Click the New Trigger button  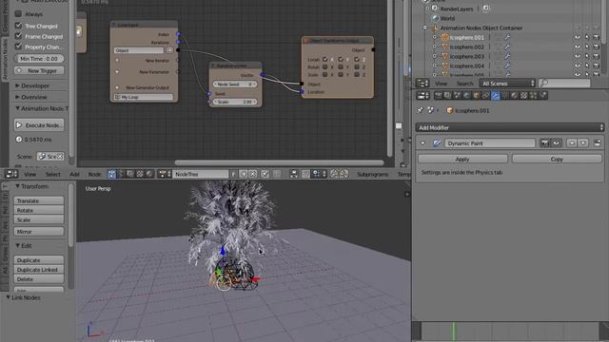39,70
